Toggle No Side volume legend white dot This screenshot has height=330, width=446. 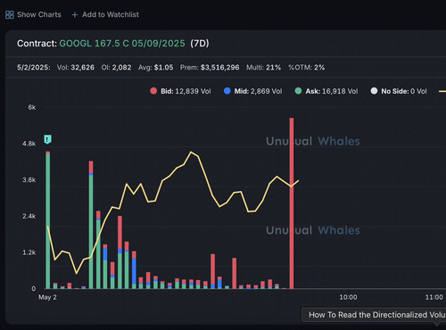(x=374, y=91)
